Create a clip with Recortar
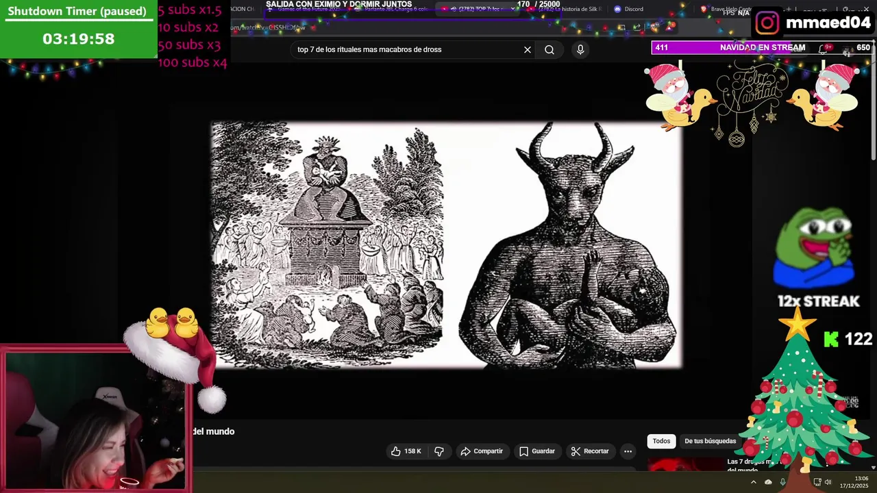 (590, 451)
